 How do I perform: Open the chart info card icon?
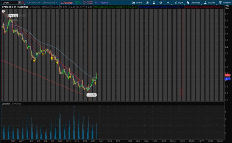coord(147,3)
